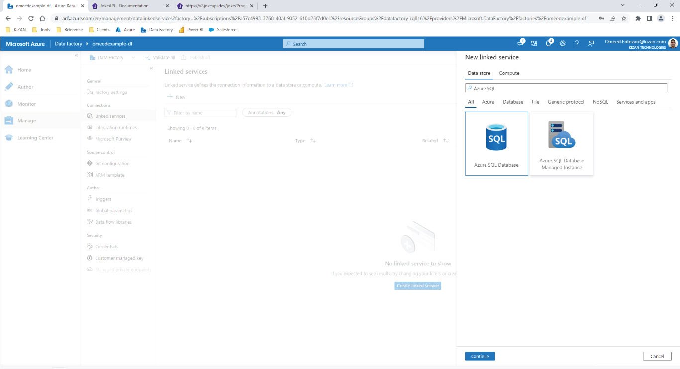Switch to the Compute tab
The width and height of the screenshot is (680, 369).
coord(509,73)
